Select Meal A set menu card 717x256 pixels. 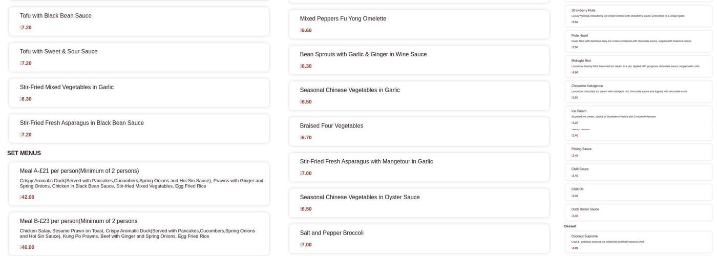pyautogui.click(x=139, y=184)
